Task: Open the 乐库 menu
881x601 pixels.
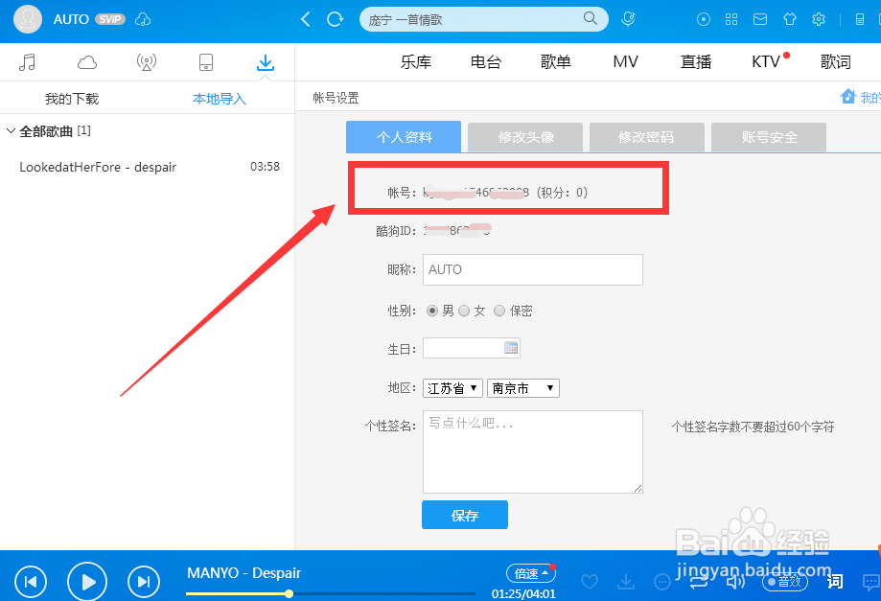Action: tap(416, 61)
